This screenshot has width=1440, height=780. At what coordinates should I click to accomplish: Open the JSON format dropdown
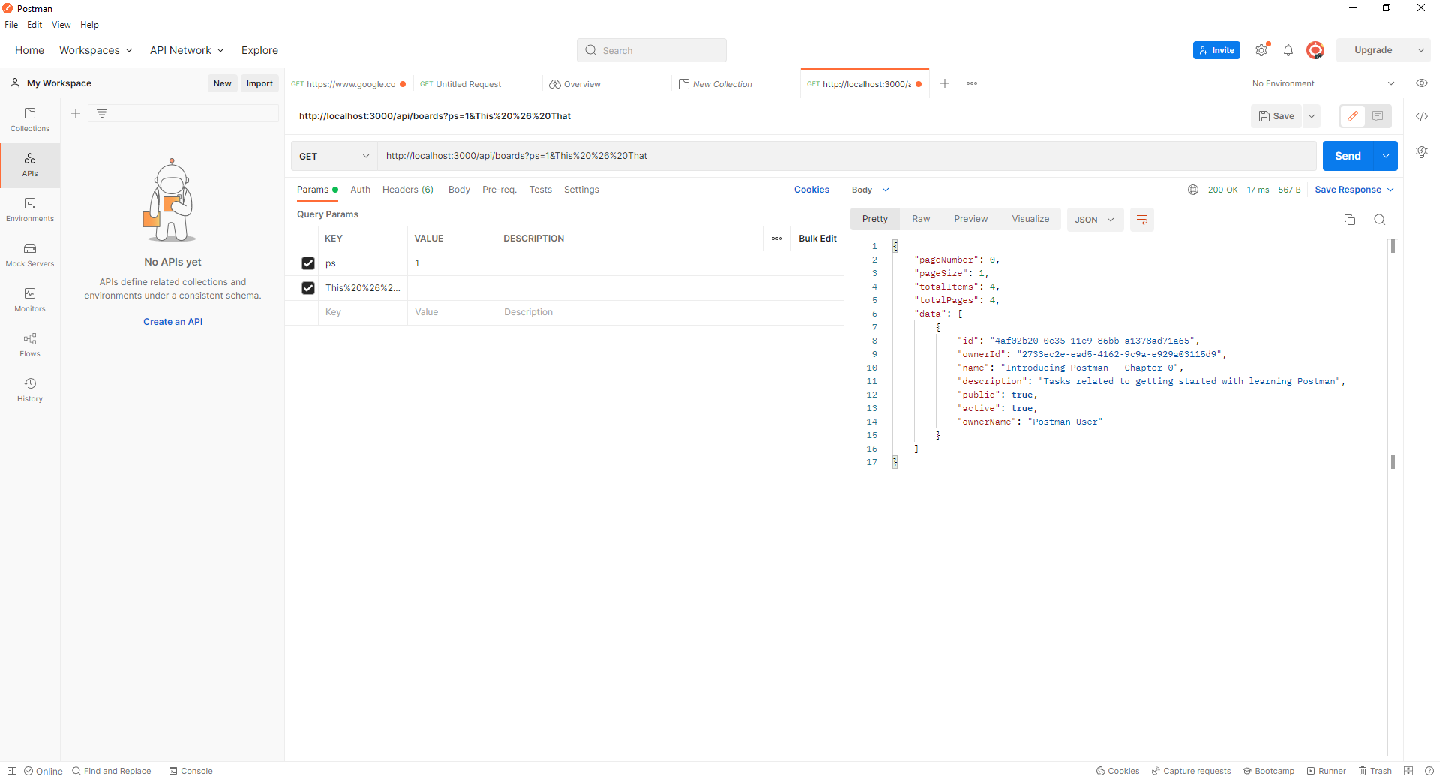[x=1095, y=220]
